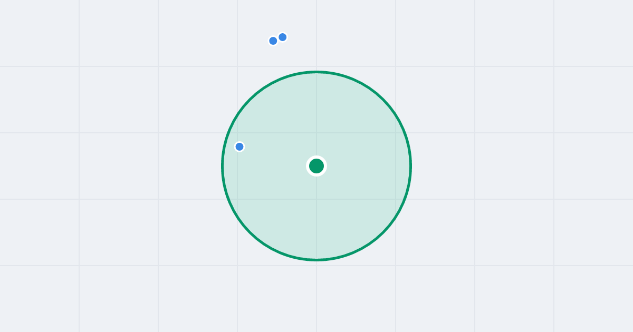The image size is (633, 332).
Task: Click the empty canvas below the green circle
Action: (x=316, y=296)
